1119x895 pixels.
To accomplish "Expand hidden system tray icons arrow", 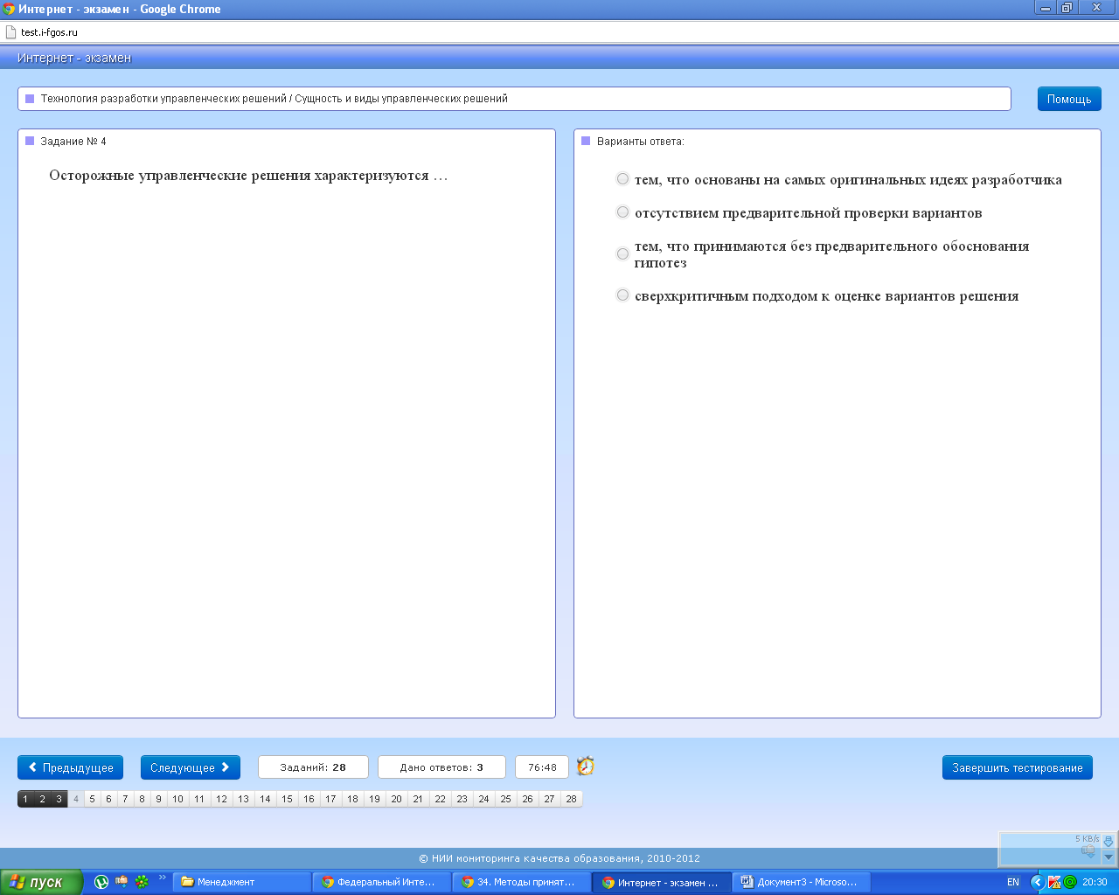I will [x=1038, y=882].
